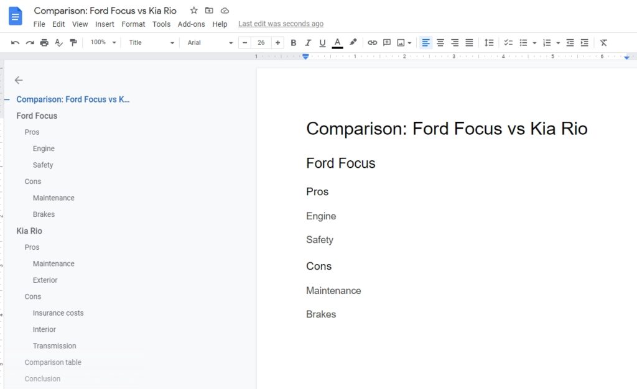Increase font size with plus button
This screenshot has width=637, height=389.
coord(277,43)
